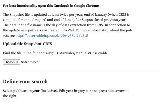The image size is (164, 103).
Task: Click the 'Find the file in the folder' text
Action: [23, 53]
